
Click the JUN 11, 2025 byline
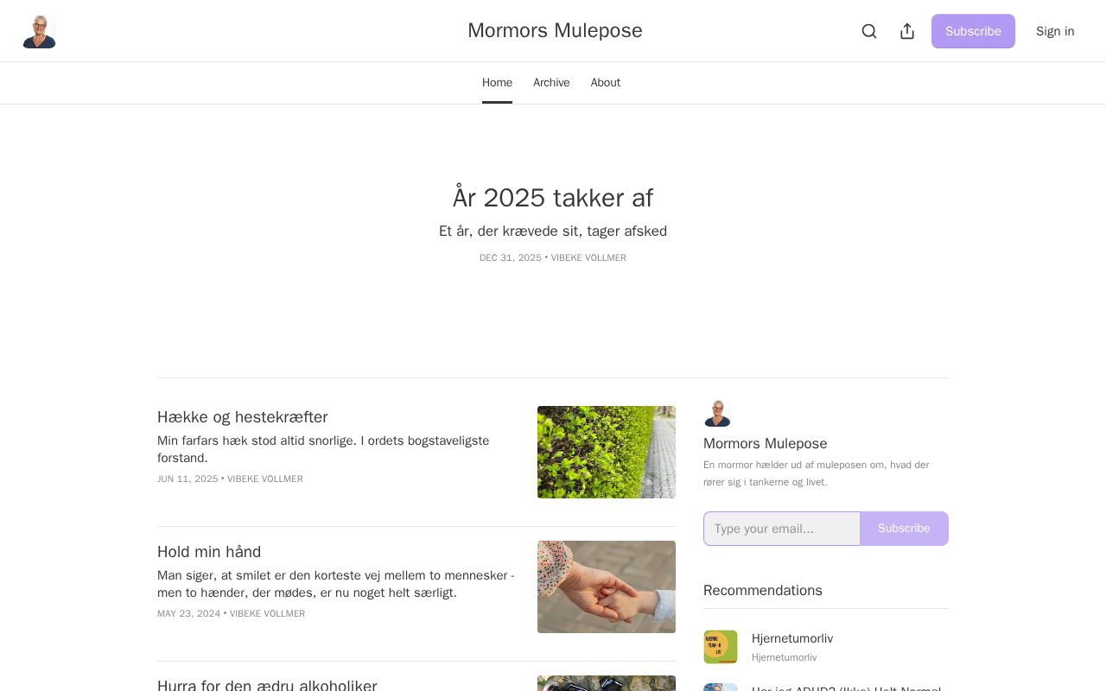click(230, 479)
